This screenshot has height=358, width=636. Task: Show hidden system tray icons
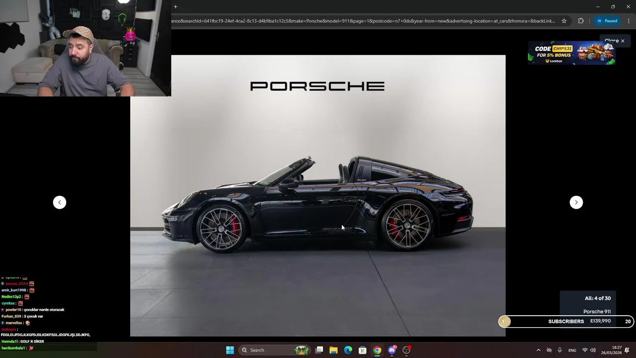538,350
